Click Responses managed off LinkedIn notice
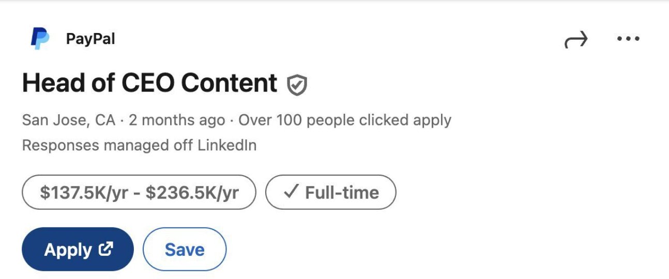Image resolution: width=669 pixels, height=279 pixels. (140, 145)
